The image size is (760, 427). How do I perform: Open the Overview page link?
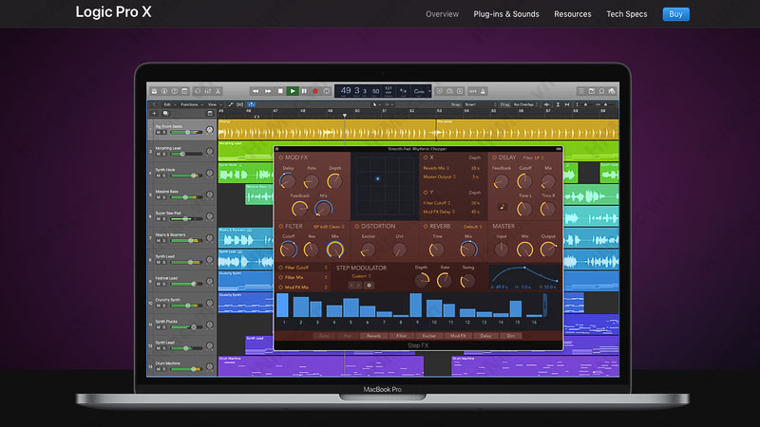point(442,14)
